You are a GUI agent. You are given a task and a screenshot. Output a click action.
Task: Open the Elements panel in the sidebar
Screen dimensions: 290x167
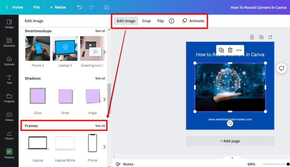[x=9, y=42]
